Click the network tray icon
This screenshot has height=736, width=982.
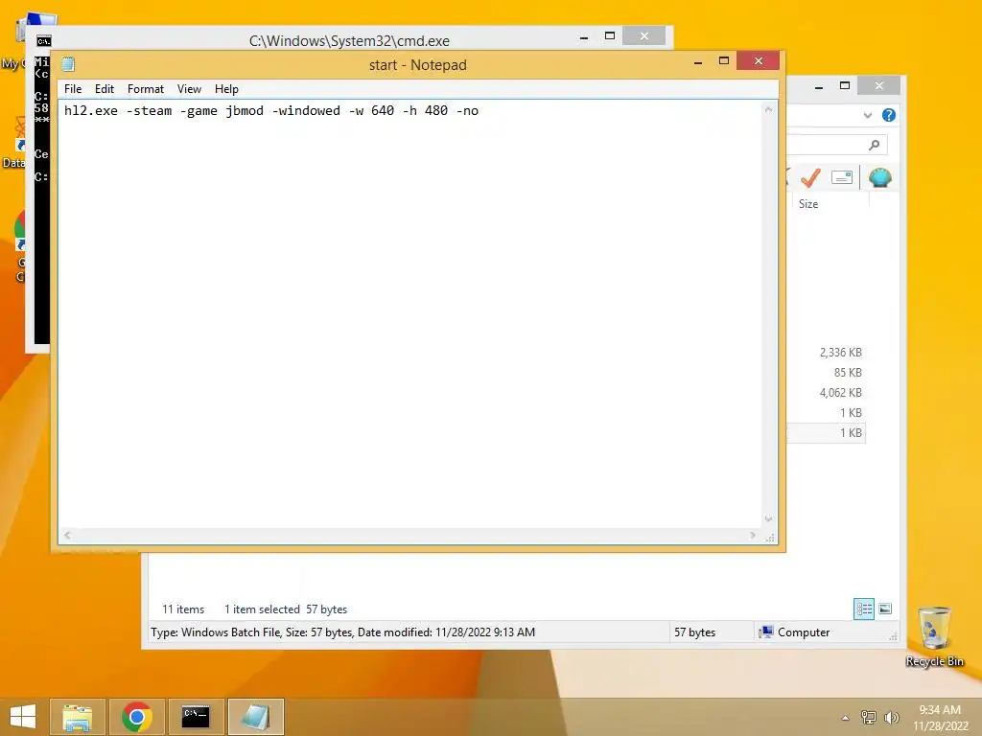click(869, 717)
